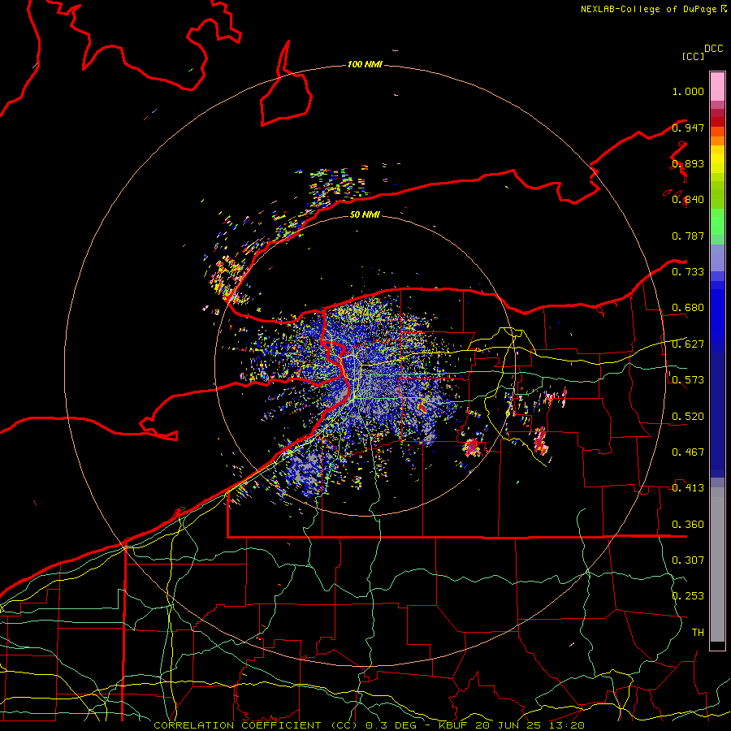Select the 0.947 scale value
Image resolution: width=731 pixels, height=731 pixels.
pos(688,128)
